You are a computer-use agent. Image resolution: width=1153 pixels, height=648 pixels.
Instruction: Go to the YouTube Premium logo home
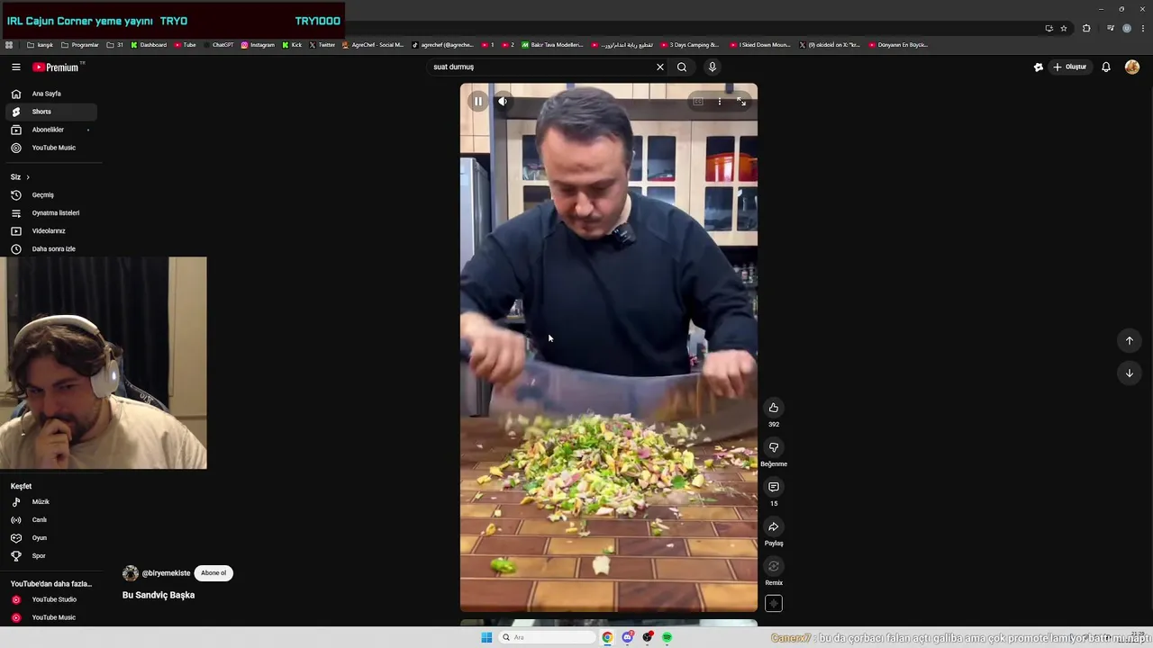(x=56, y=67)
